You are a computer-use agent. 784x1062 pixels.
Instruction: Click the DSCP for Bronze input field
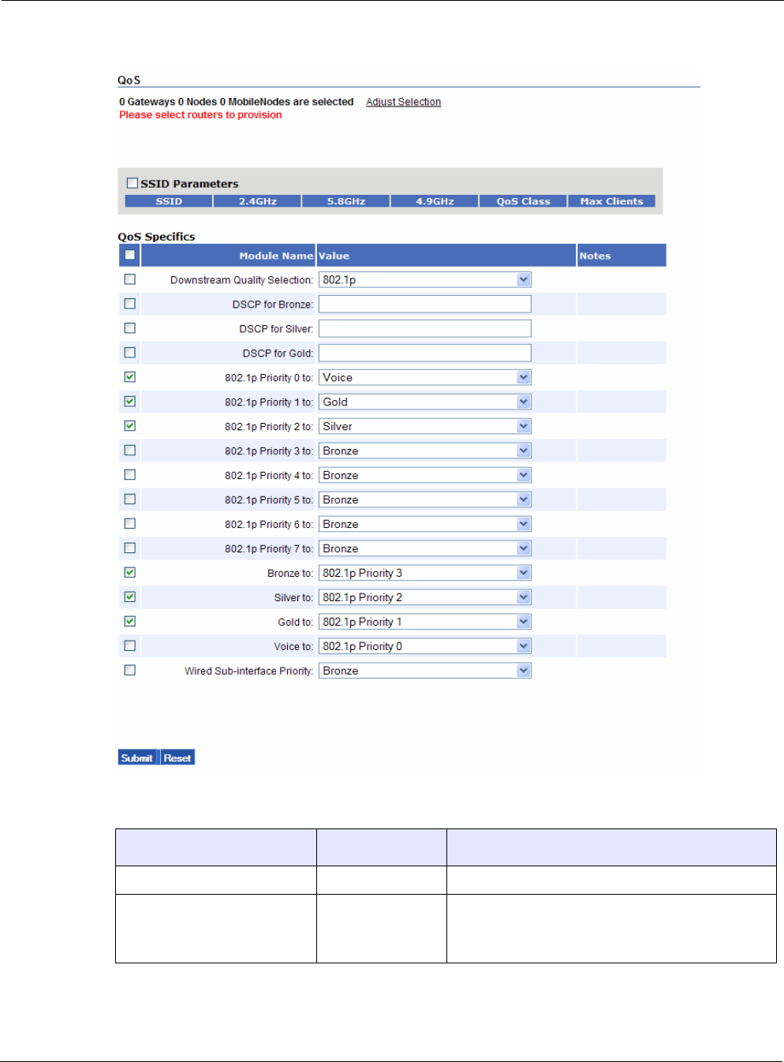click(x=424, y=305)
